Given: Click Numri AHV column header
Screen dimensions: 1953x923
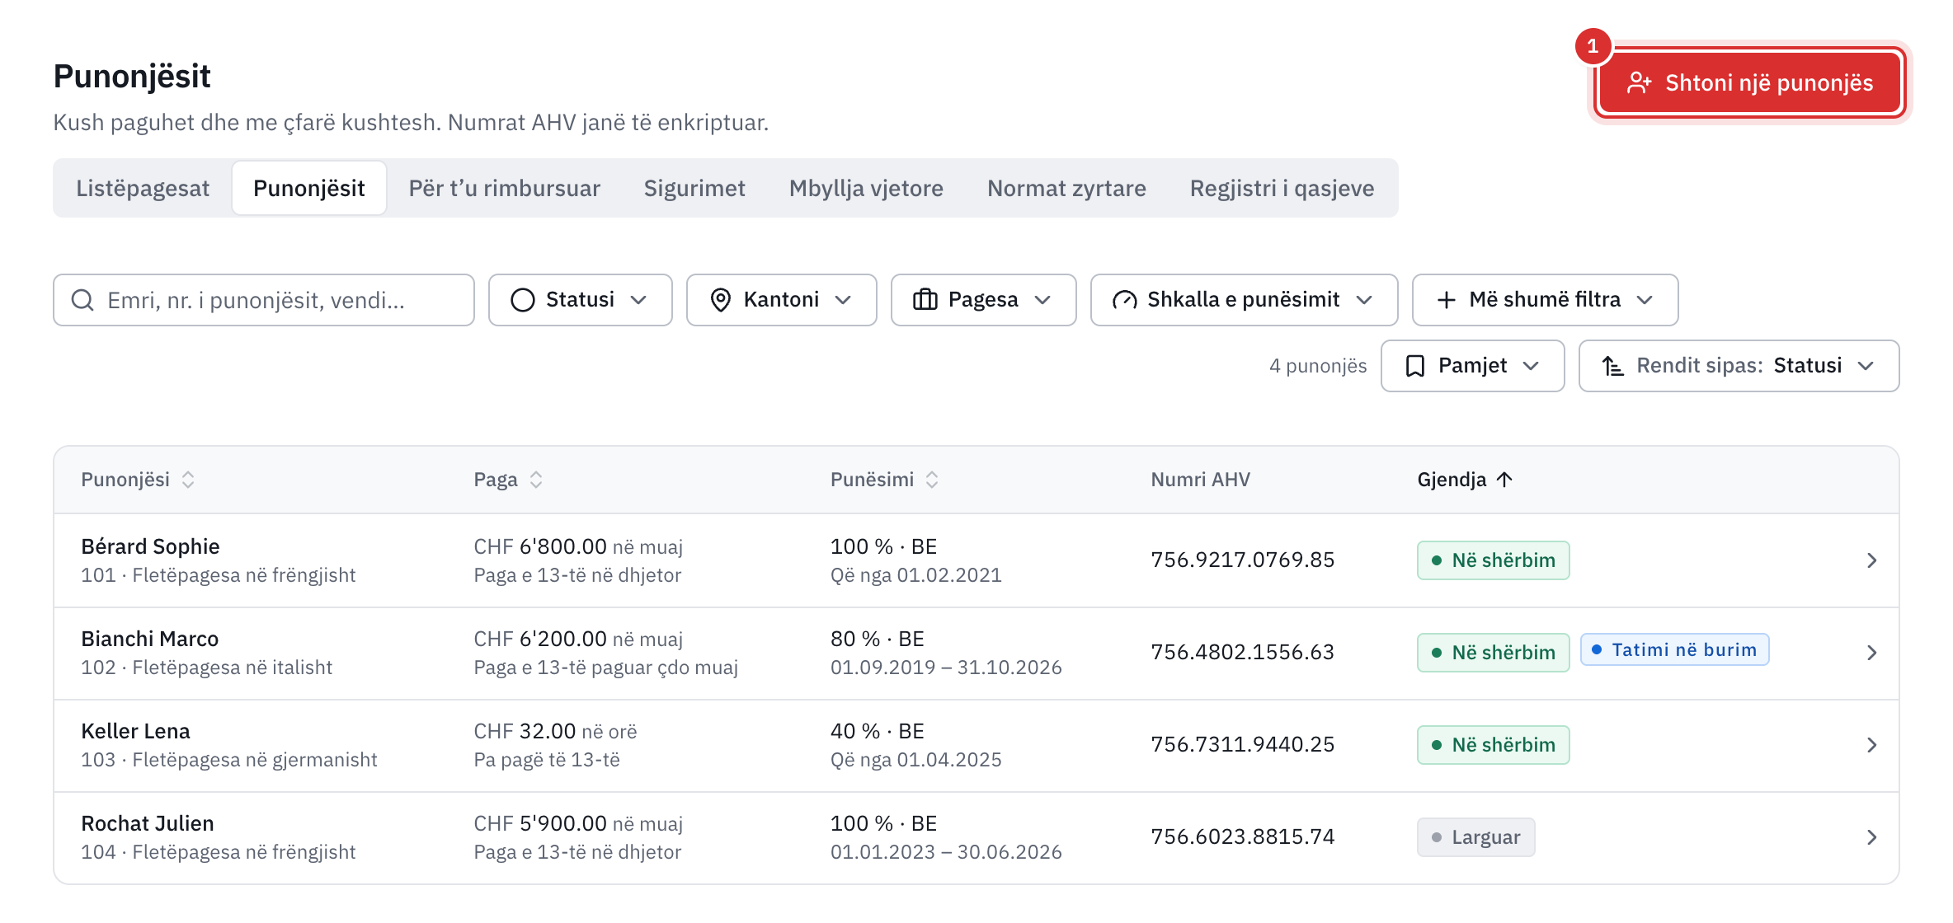Looking at the screenshot, I should pos(1201,480).
